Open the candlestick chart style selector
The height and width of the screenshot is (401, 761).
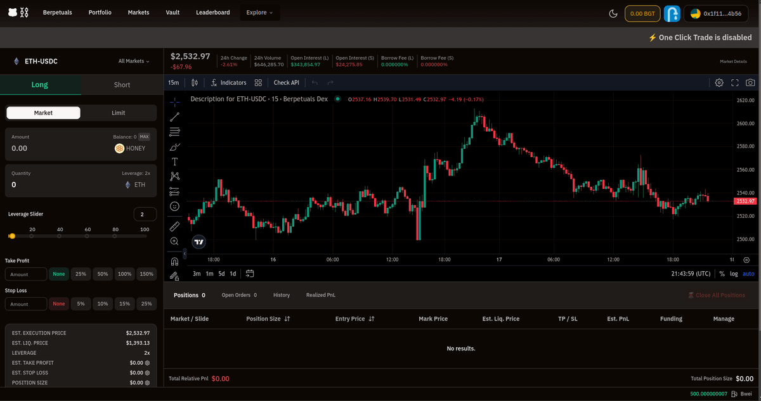pos(195,82)
